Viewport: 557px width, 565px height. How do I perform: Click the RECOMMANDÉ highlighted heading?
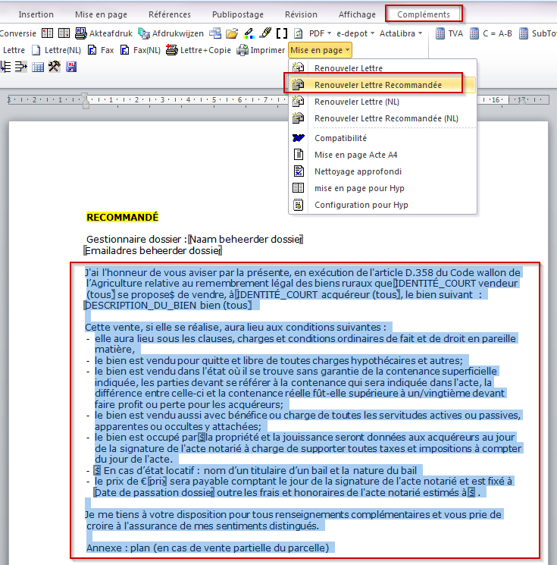[123, 217]
